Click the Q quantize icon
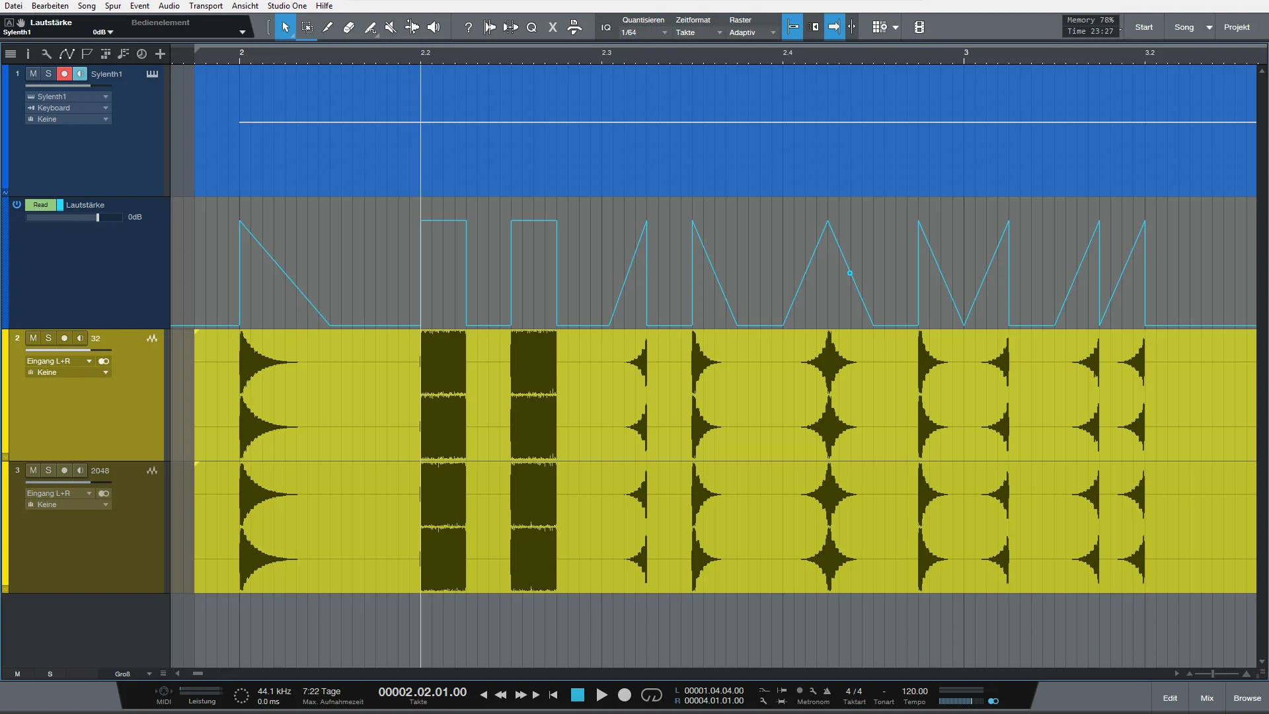 coord(531,27)
